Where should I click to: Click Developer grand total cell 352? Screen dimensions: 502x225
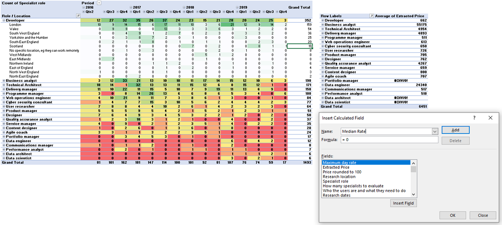point(299,20)
